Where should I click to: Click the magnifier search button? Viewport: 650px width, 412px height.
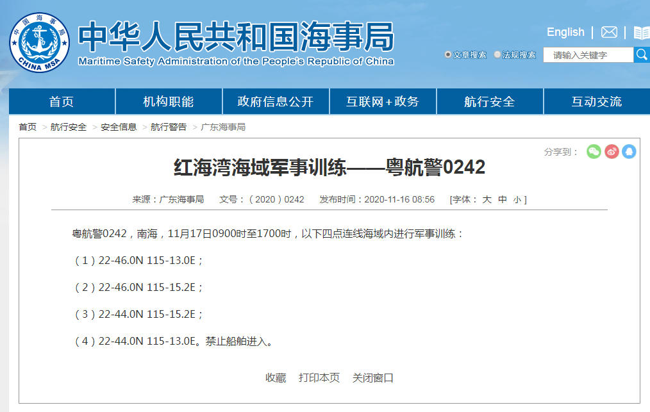coord(642,54)
